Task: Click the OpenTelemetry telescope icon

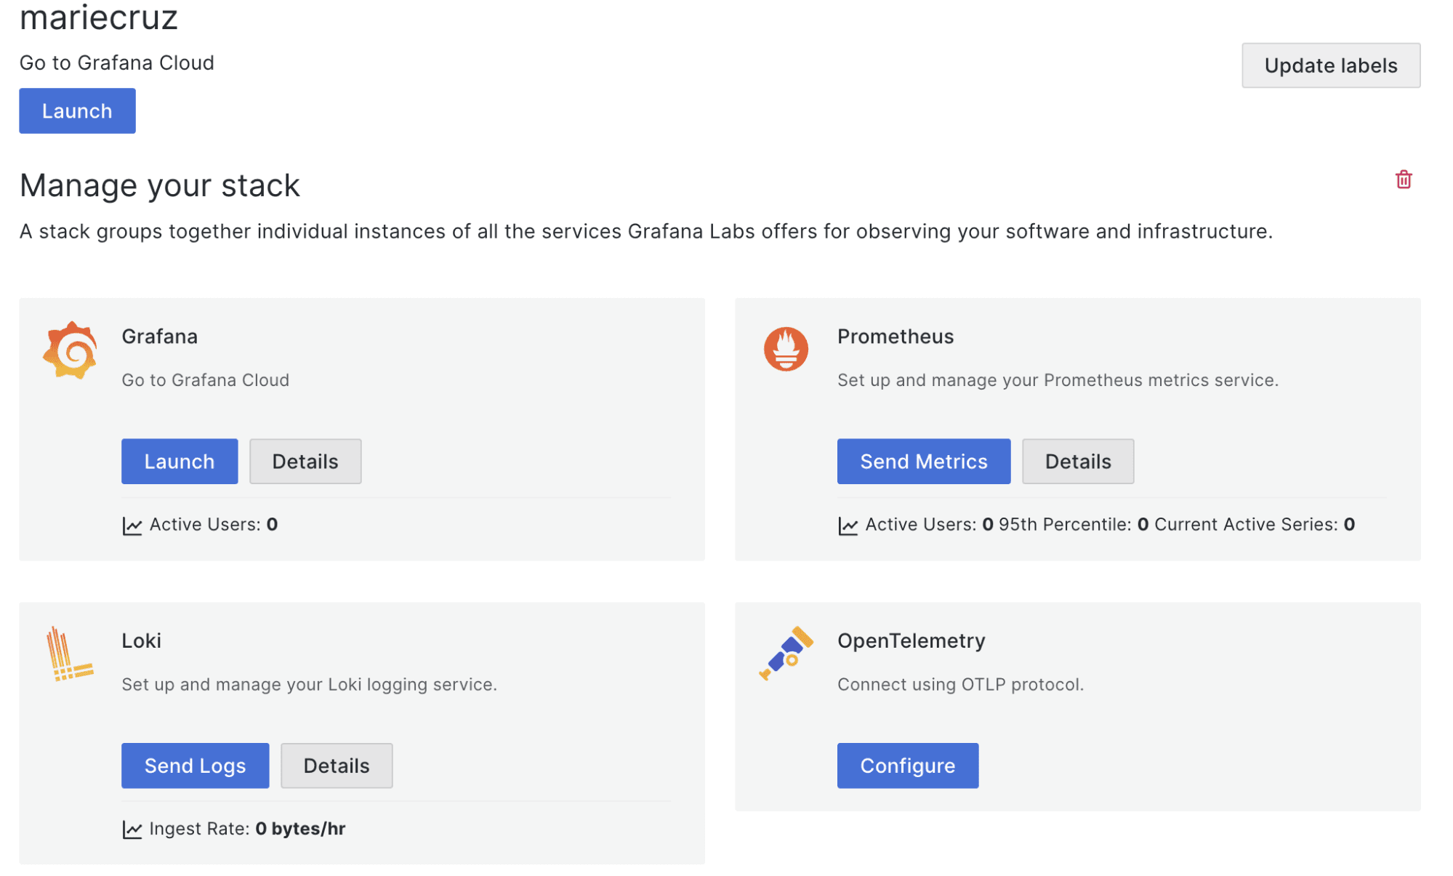Action: [x=785, y=654]
